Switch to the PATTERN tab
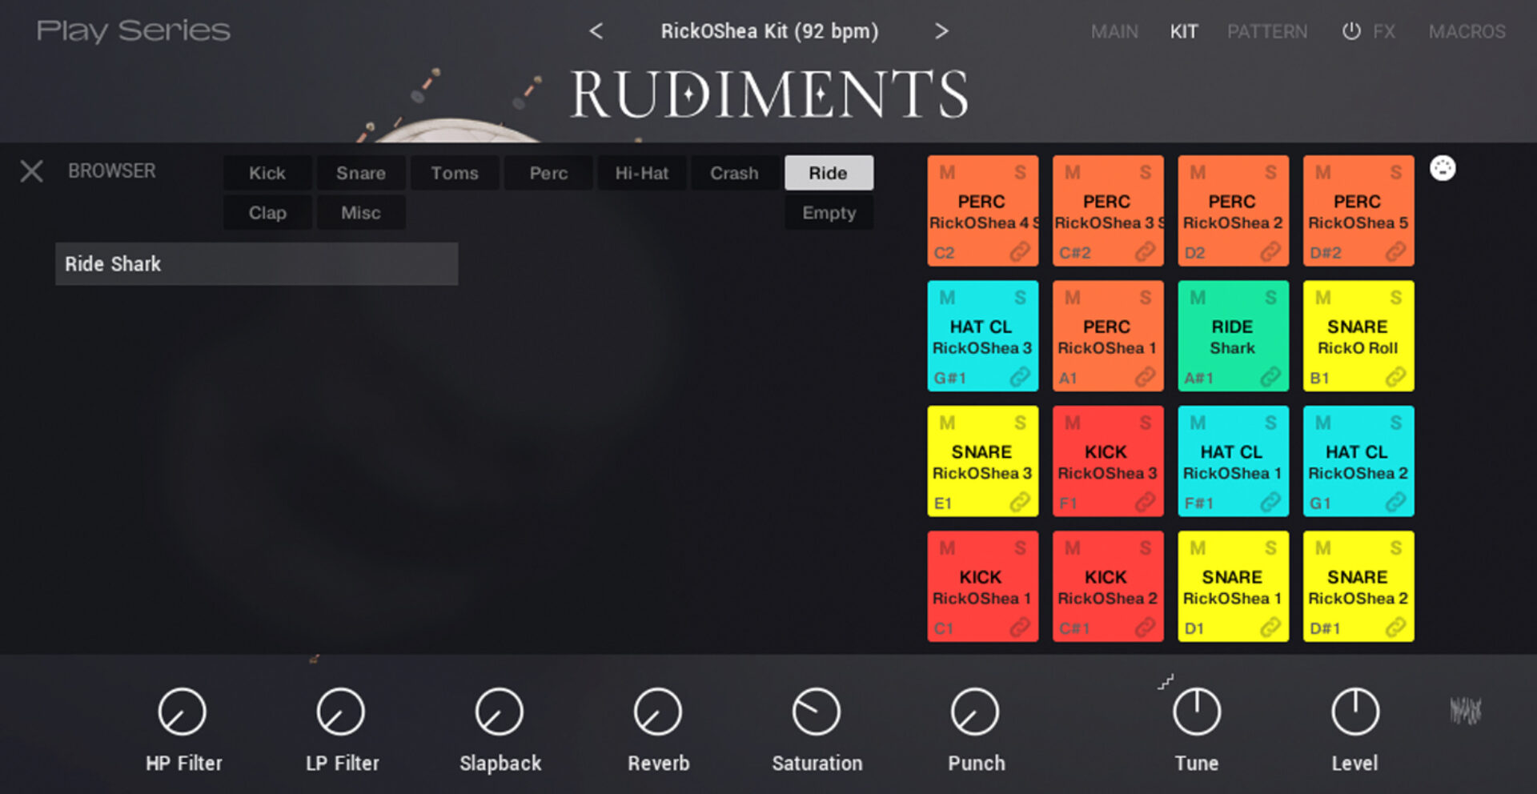The image size is (1537, 794). [1267, 31]
